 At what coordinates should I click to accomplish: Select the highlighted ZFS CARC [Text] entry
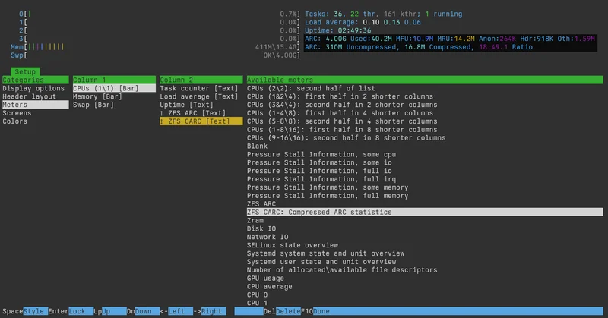point(197,121)
